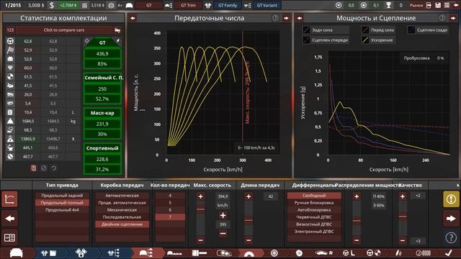Click the Качество slider track
The height and width of the screenshot is (259, 461).
403,218
